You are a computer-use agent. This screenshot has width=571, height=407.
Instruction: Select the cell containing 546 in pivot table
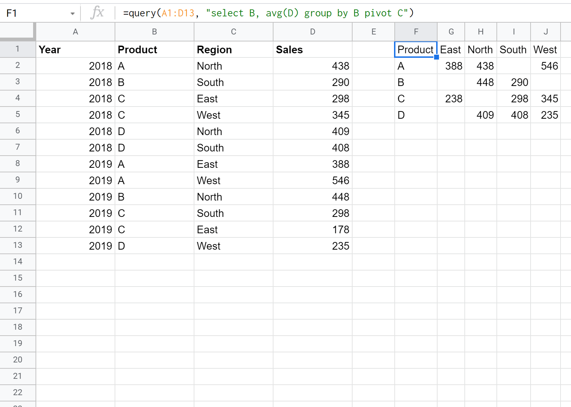coord(545,66)
